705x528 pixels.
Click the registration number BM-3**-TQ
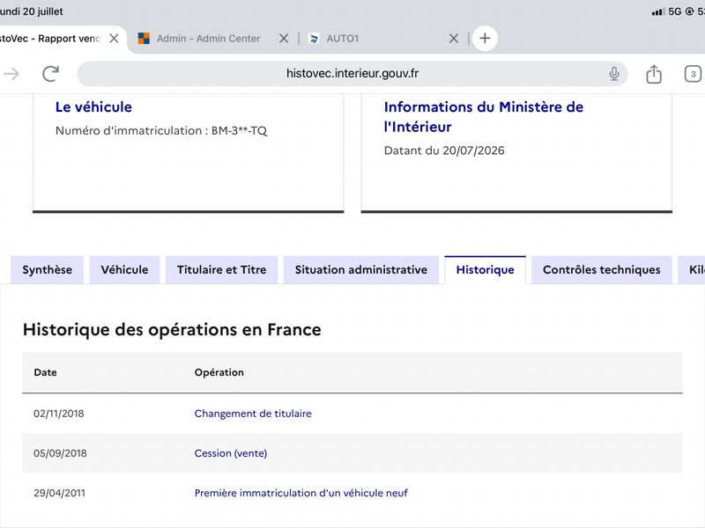(239, 130)
